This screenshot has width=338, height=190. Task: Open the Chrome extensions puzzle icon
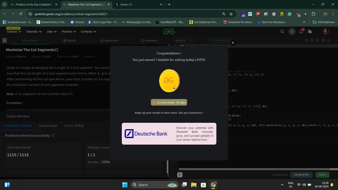pyautogui.click(x=314, y=14)
